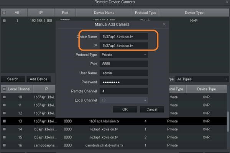Click XVR device type in row 10
The width and height of the screenshot is (230, 153).
click(206, 97)
